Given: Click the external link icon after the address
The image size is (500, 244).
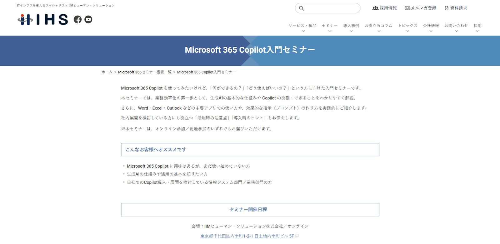Looking at the screenshot, I should pos(297,236).
